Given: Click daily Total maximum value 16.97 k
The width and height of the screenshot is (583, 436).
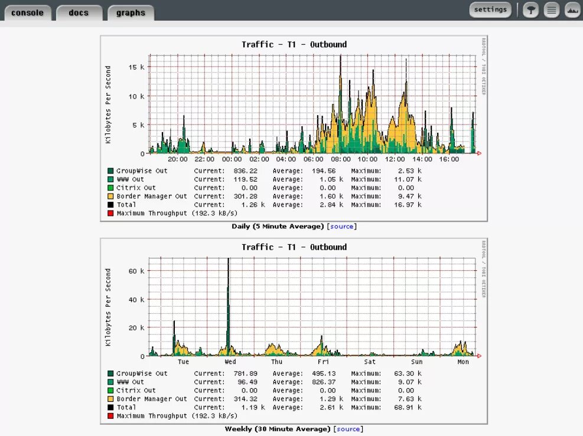Looking at the screenshot, I should pos(408,205).
